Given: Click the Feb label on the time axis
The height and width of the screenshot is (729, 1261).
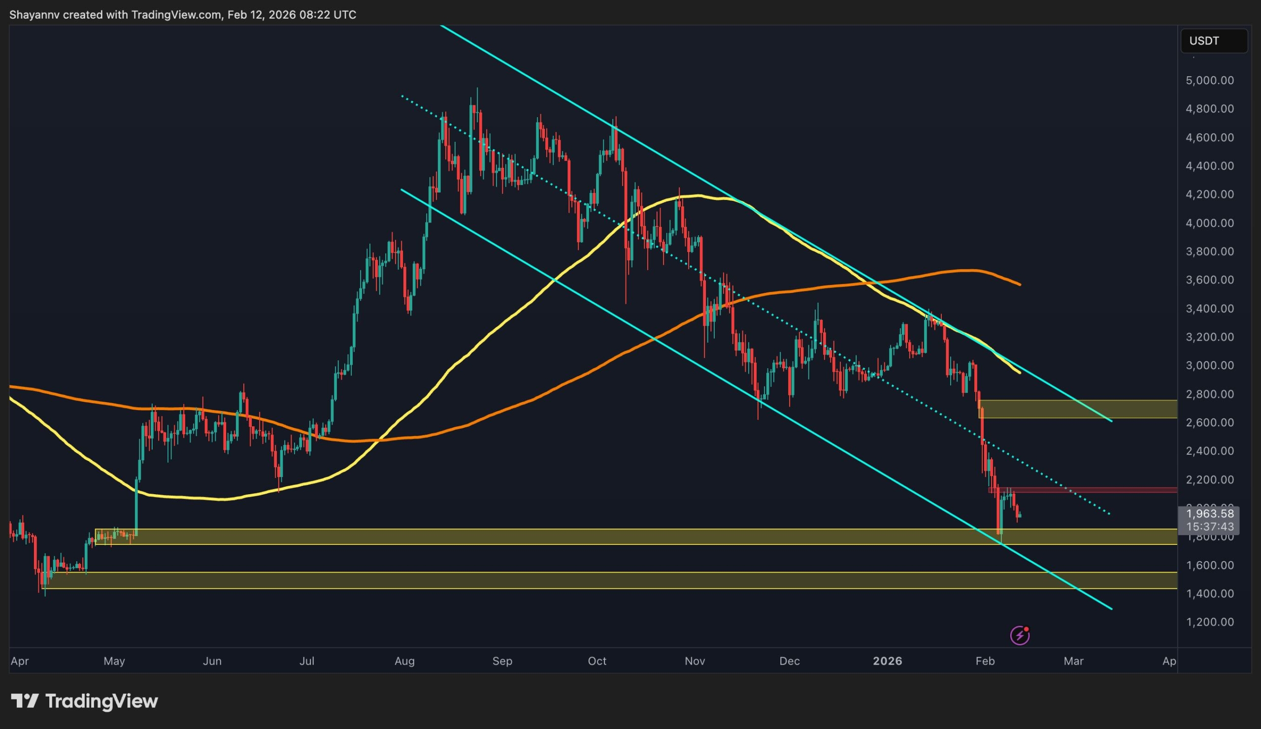Looking at the screenshot, I should tap(986, 661).
